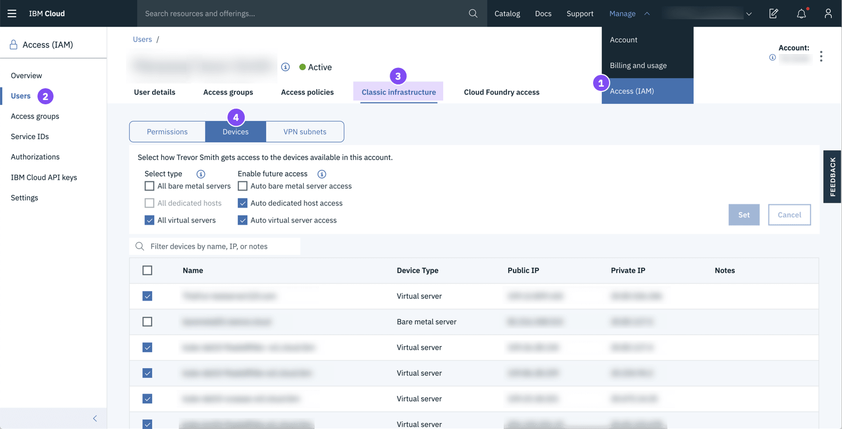Go to Overview in the sidebar

click(26, 75)
